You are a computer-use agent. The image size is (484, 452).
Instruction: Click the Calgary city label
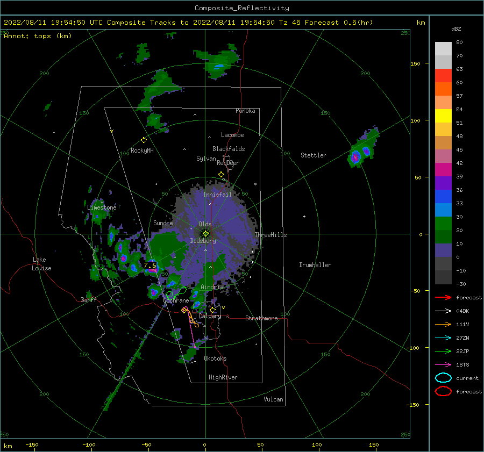[210, 316]
